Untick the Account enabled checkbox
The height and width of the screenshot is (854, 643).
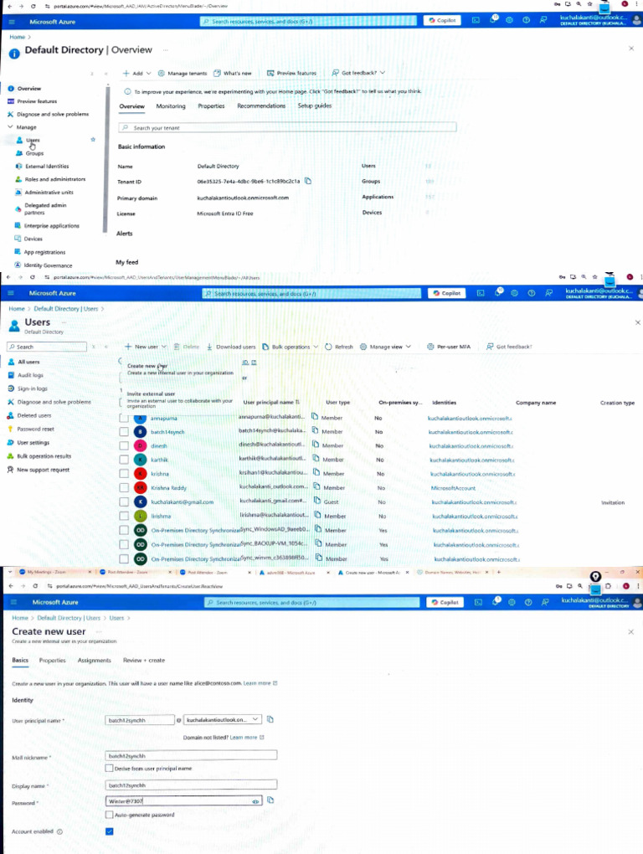pos(110,831)
